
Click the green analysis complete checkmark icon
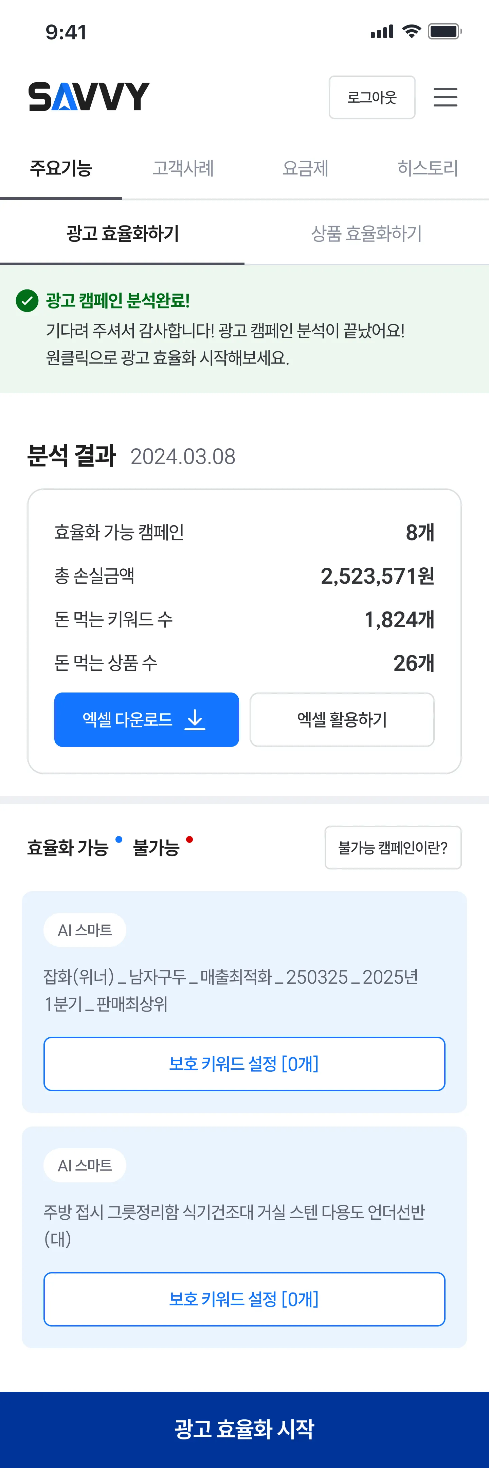[27, 300]
